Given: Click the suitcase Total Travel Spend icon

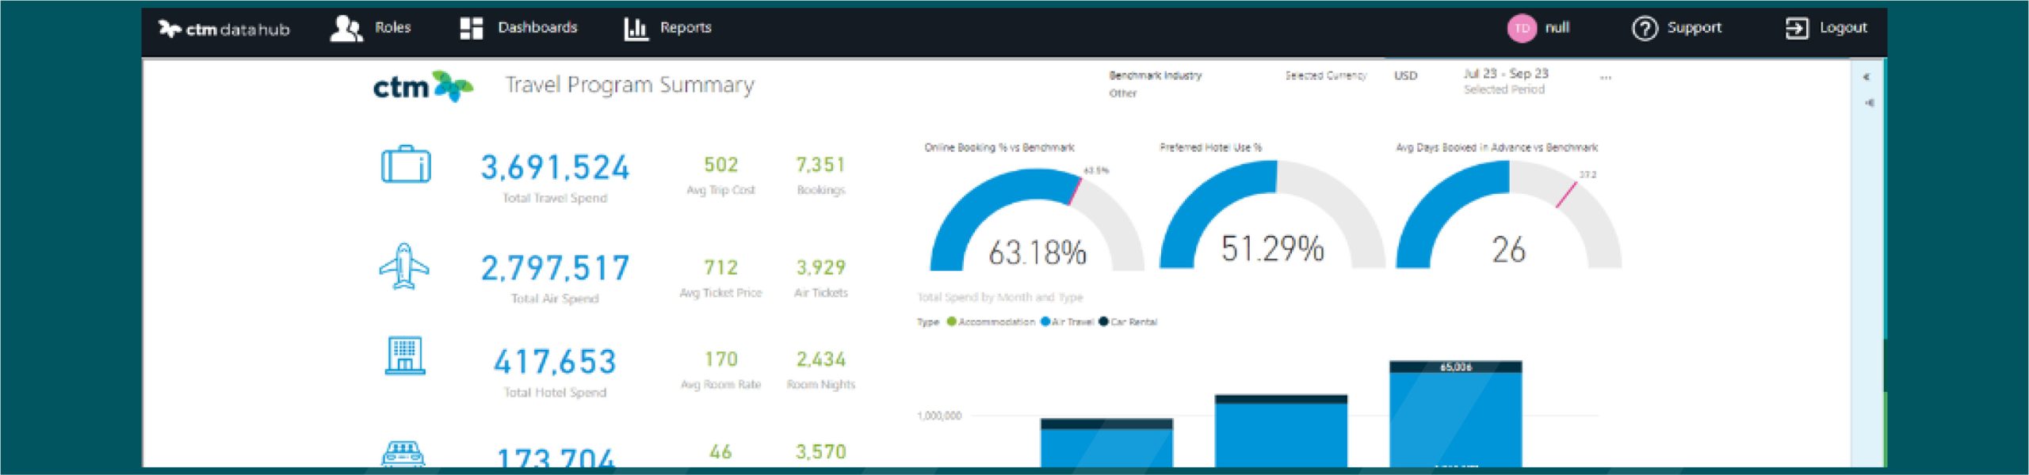Looking at the screenshot, I should pyautogui.click(x=406, y=165).
